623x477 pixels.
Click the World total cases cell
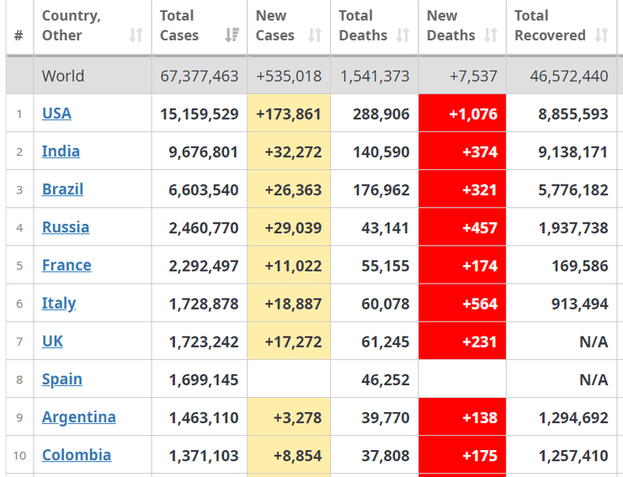click(x=200, y=76)
